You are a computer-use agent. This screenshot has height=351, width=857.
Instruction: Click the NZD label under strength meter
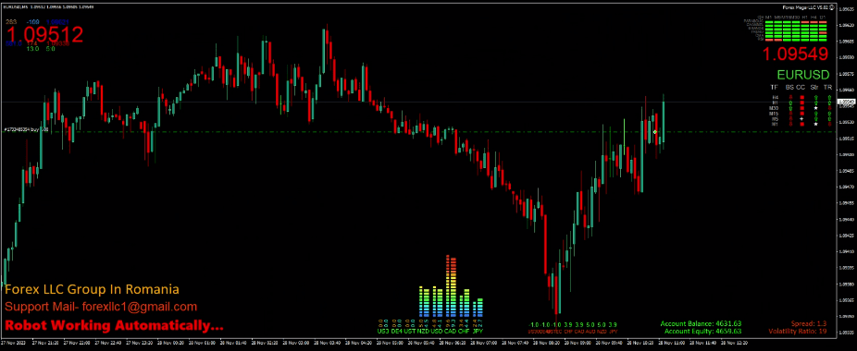pos(423,331)
